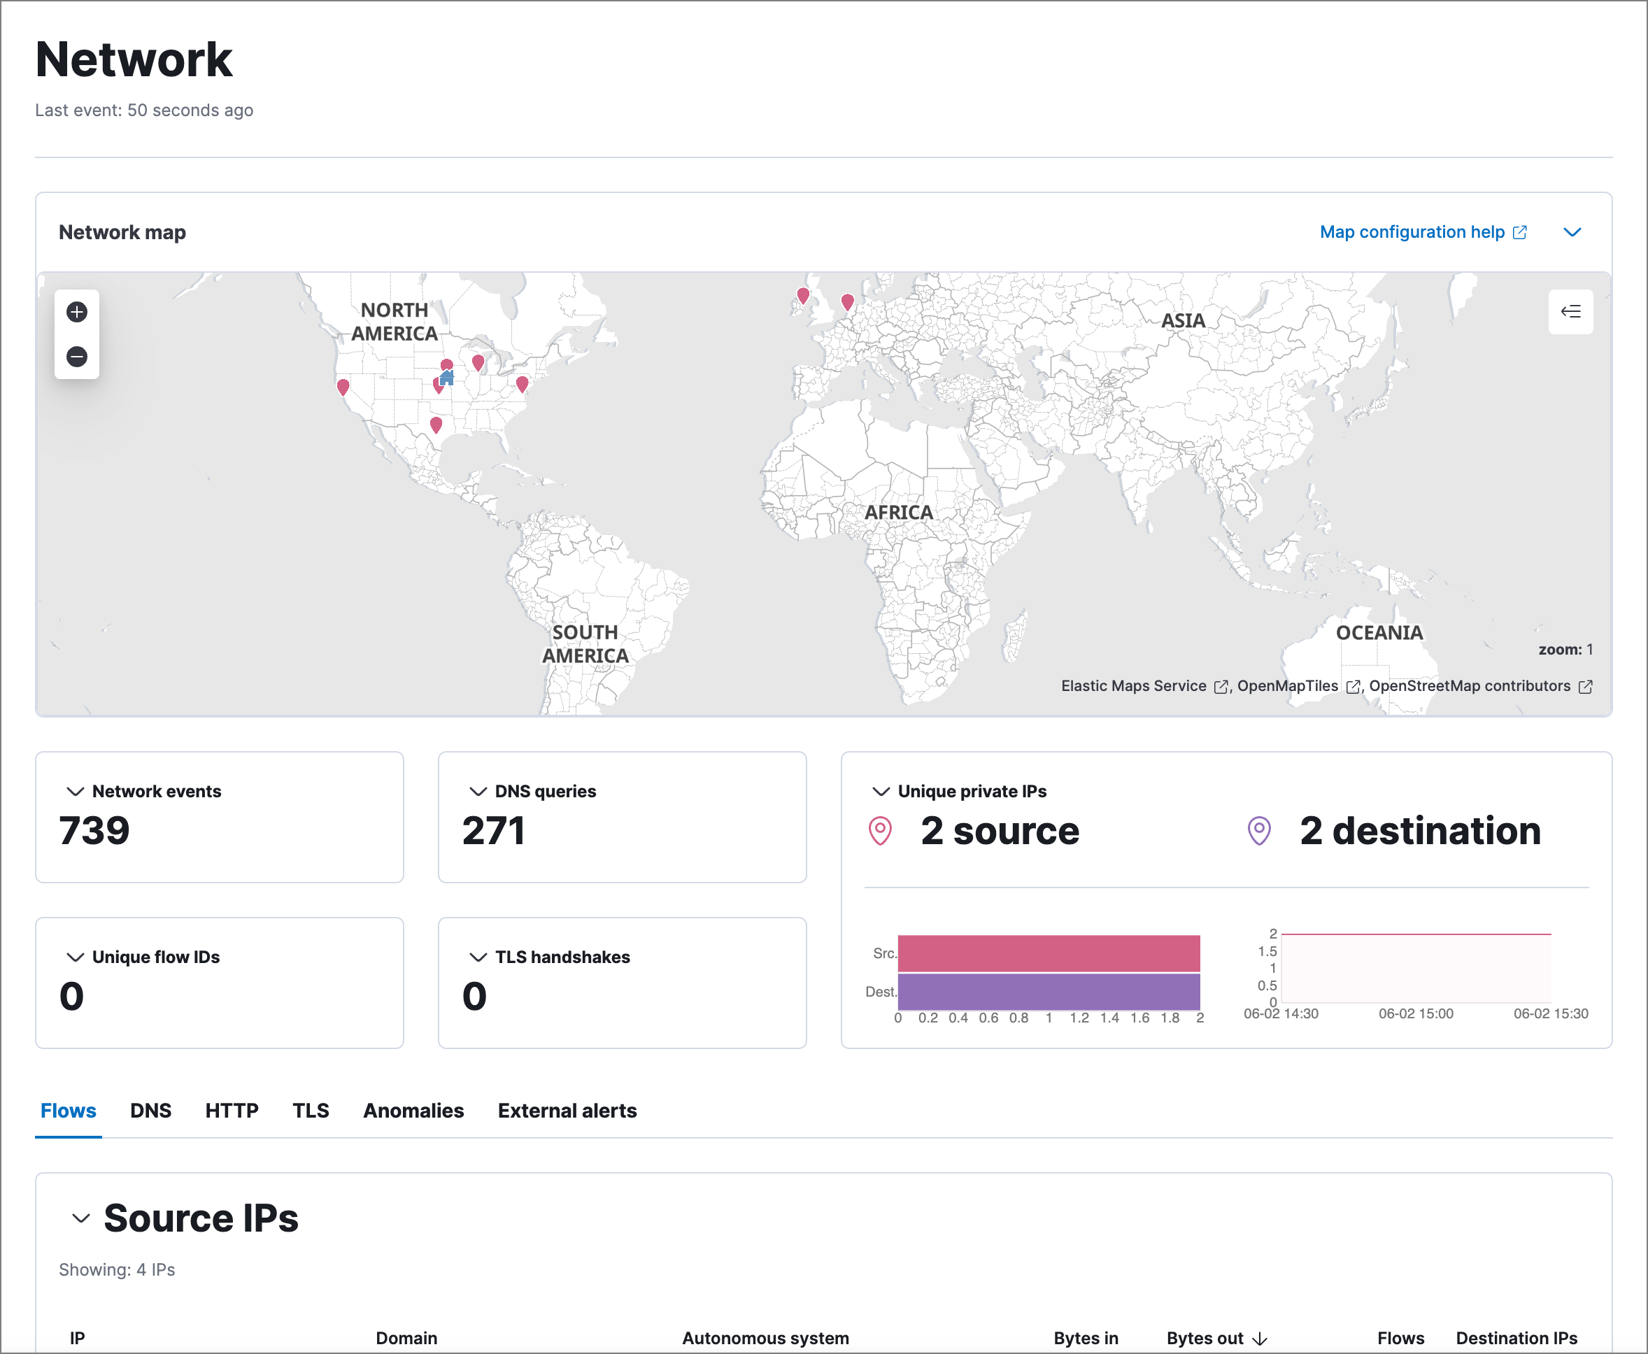Collapse the Network map panel
1648x1354 pixels.
click(x=1572, y=231)
